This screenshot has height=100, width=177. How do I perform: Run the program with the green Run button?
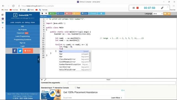tap(52, 13)
